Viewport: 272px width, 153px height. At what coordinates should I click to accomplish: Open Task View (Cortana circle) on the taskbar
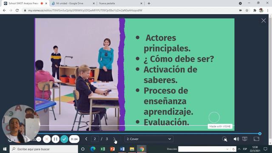point(83,149)
